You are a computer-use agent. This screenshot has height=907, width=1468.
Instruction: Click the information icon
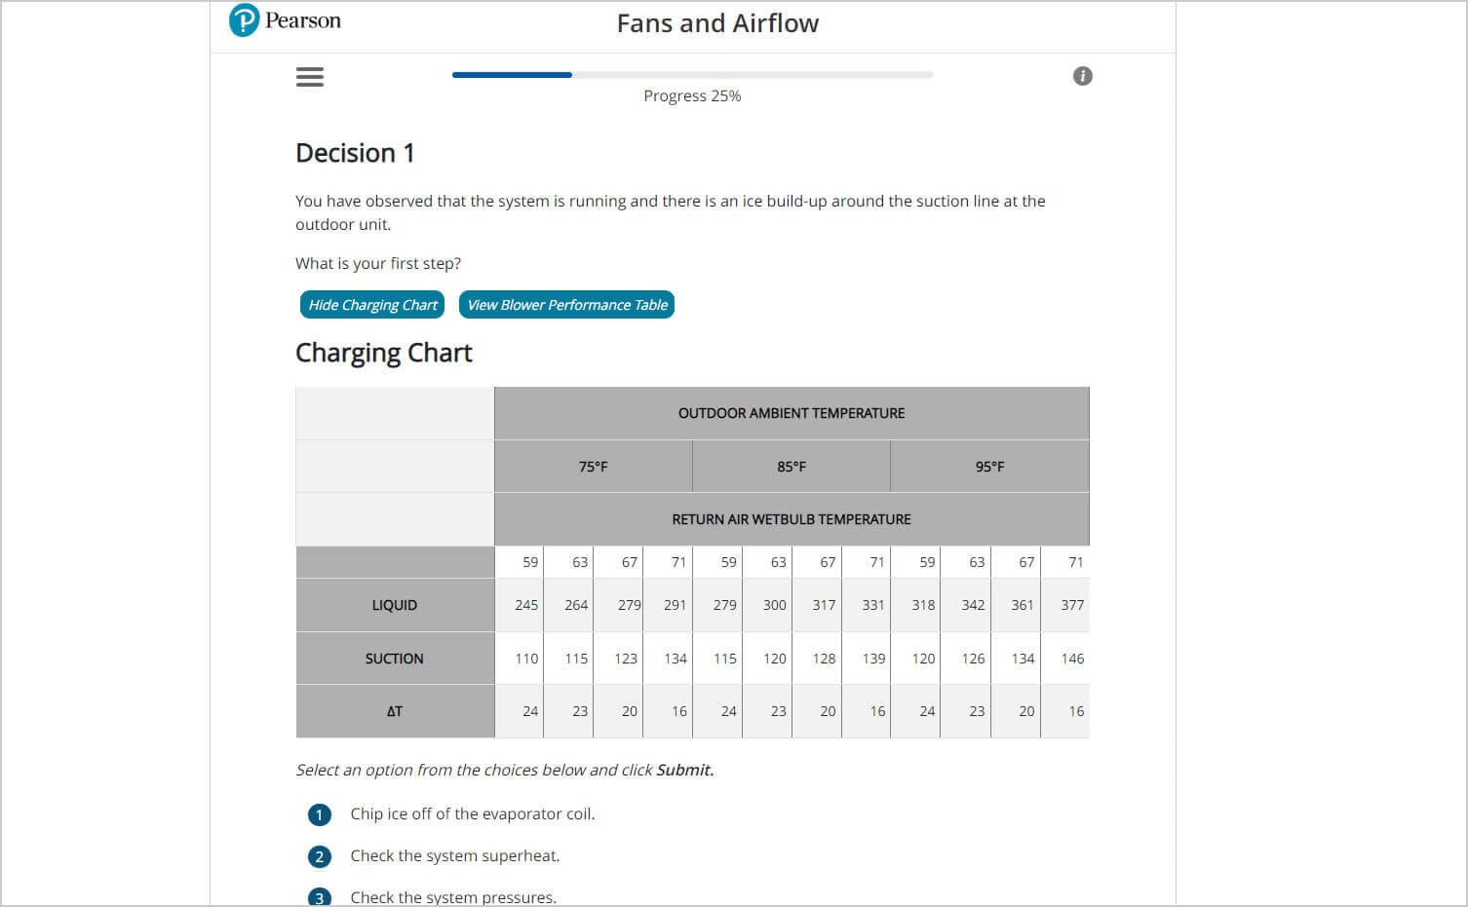(1082, 76)
